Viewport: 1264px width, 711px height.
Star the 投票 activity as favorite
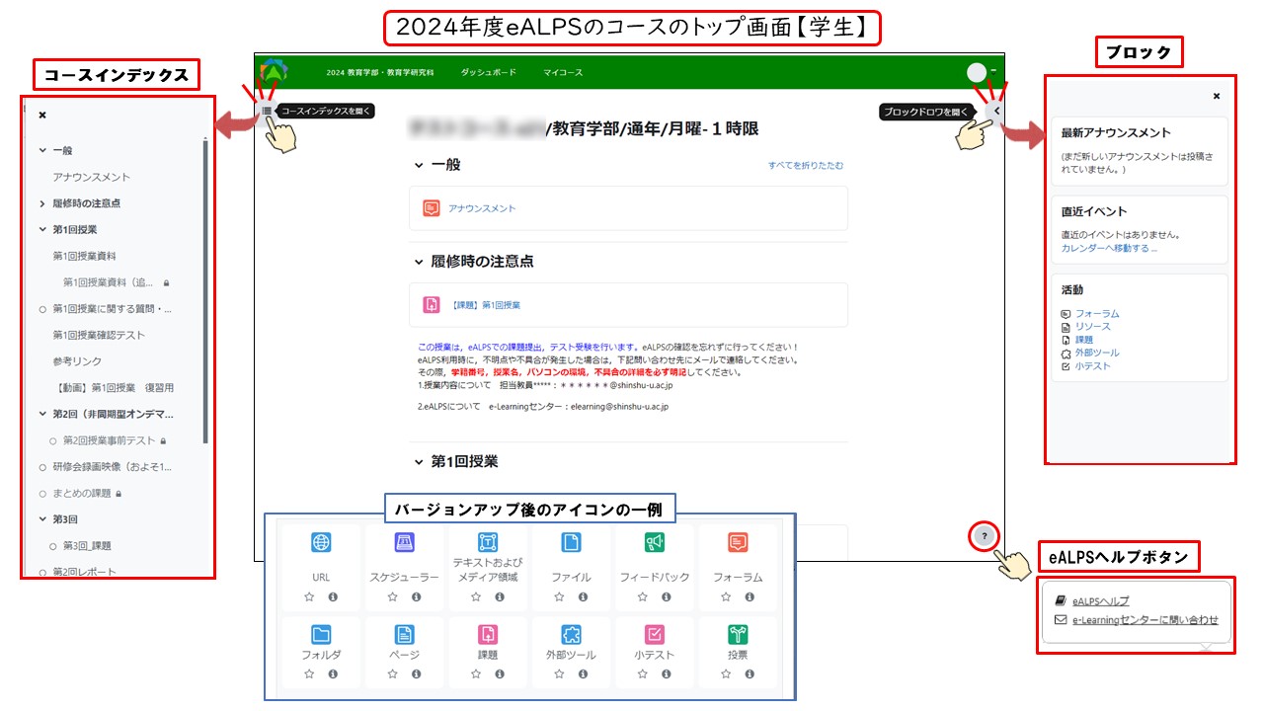[x=726, y=673]
